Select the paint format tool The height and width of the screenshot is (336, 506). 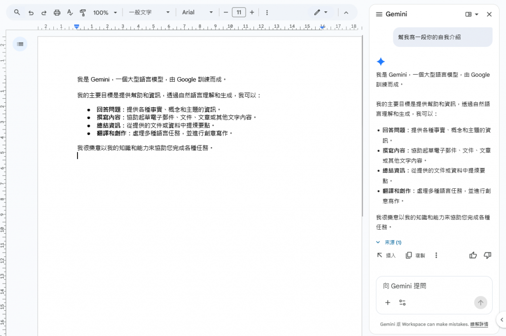tap(83, 12)
